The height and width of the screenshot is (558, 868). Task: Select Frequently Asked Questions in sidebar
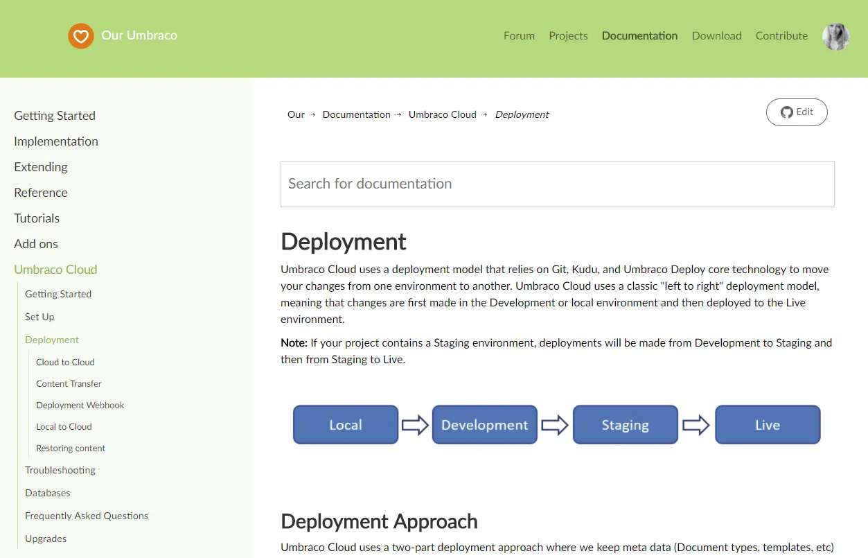point(86,516)
